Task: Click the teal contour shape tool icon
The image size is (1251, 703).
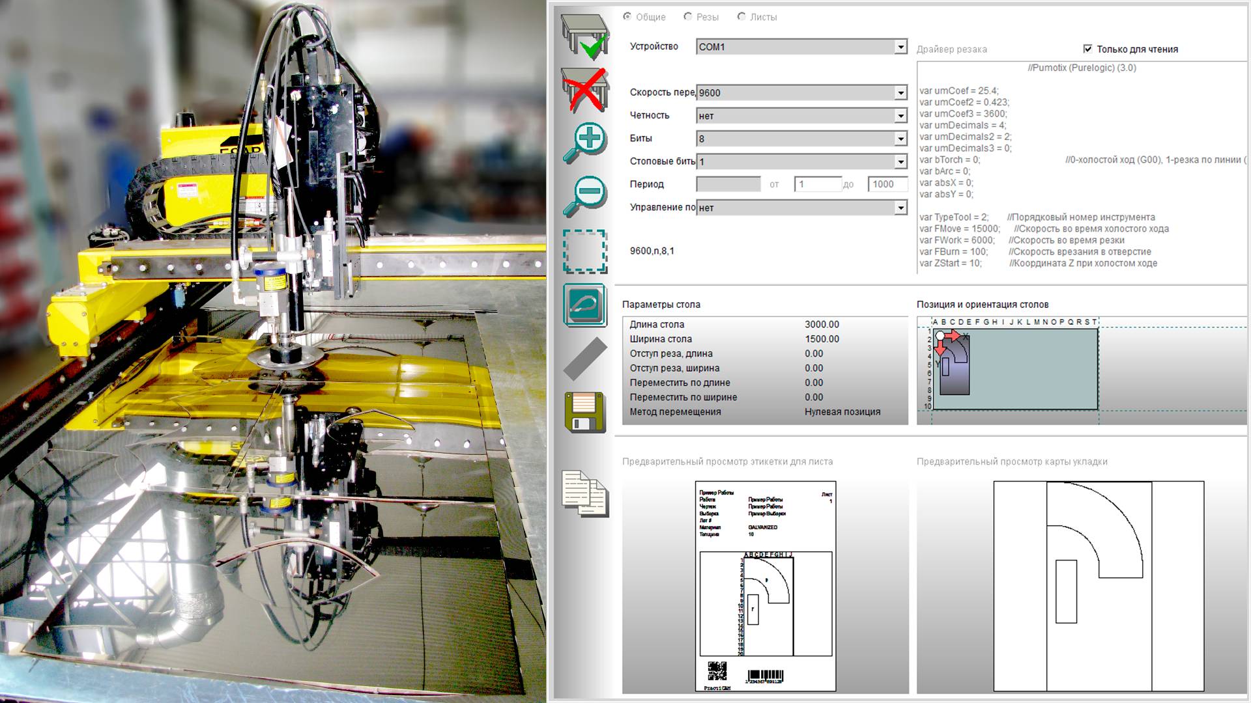Action: (584, 305)
